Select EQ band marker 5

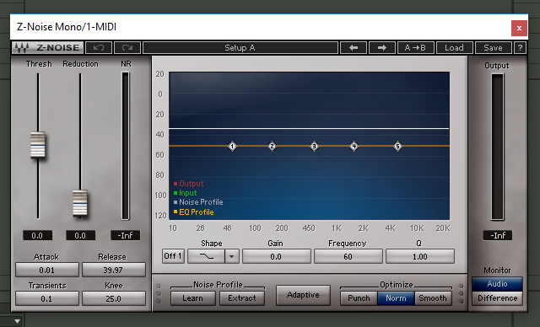(397, 147)
